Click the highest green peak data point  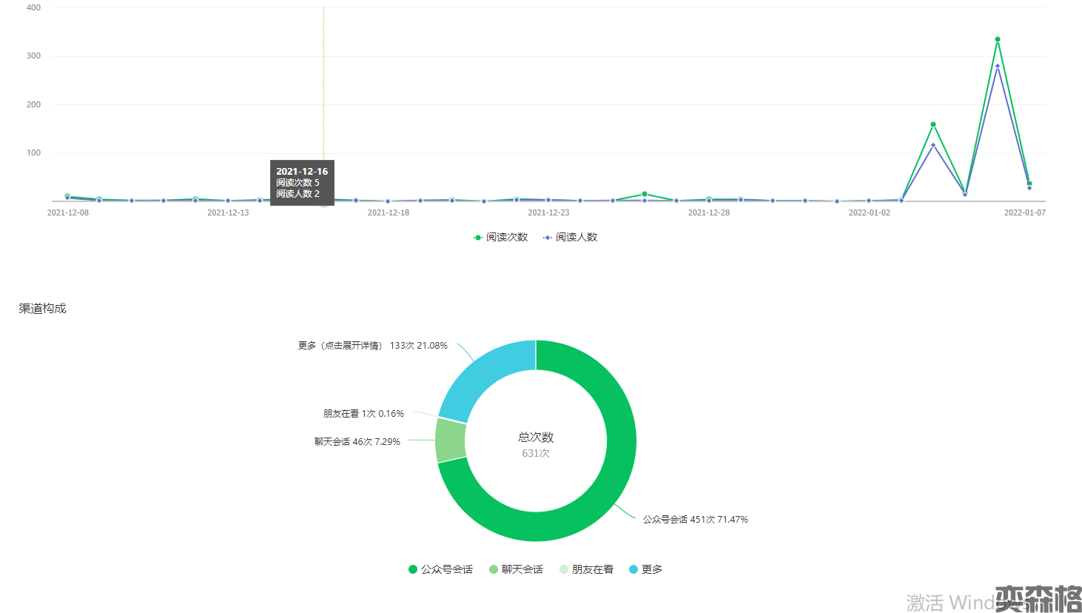[998, 39]
